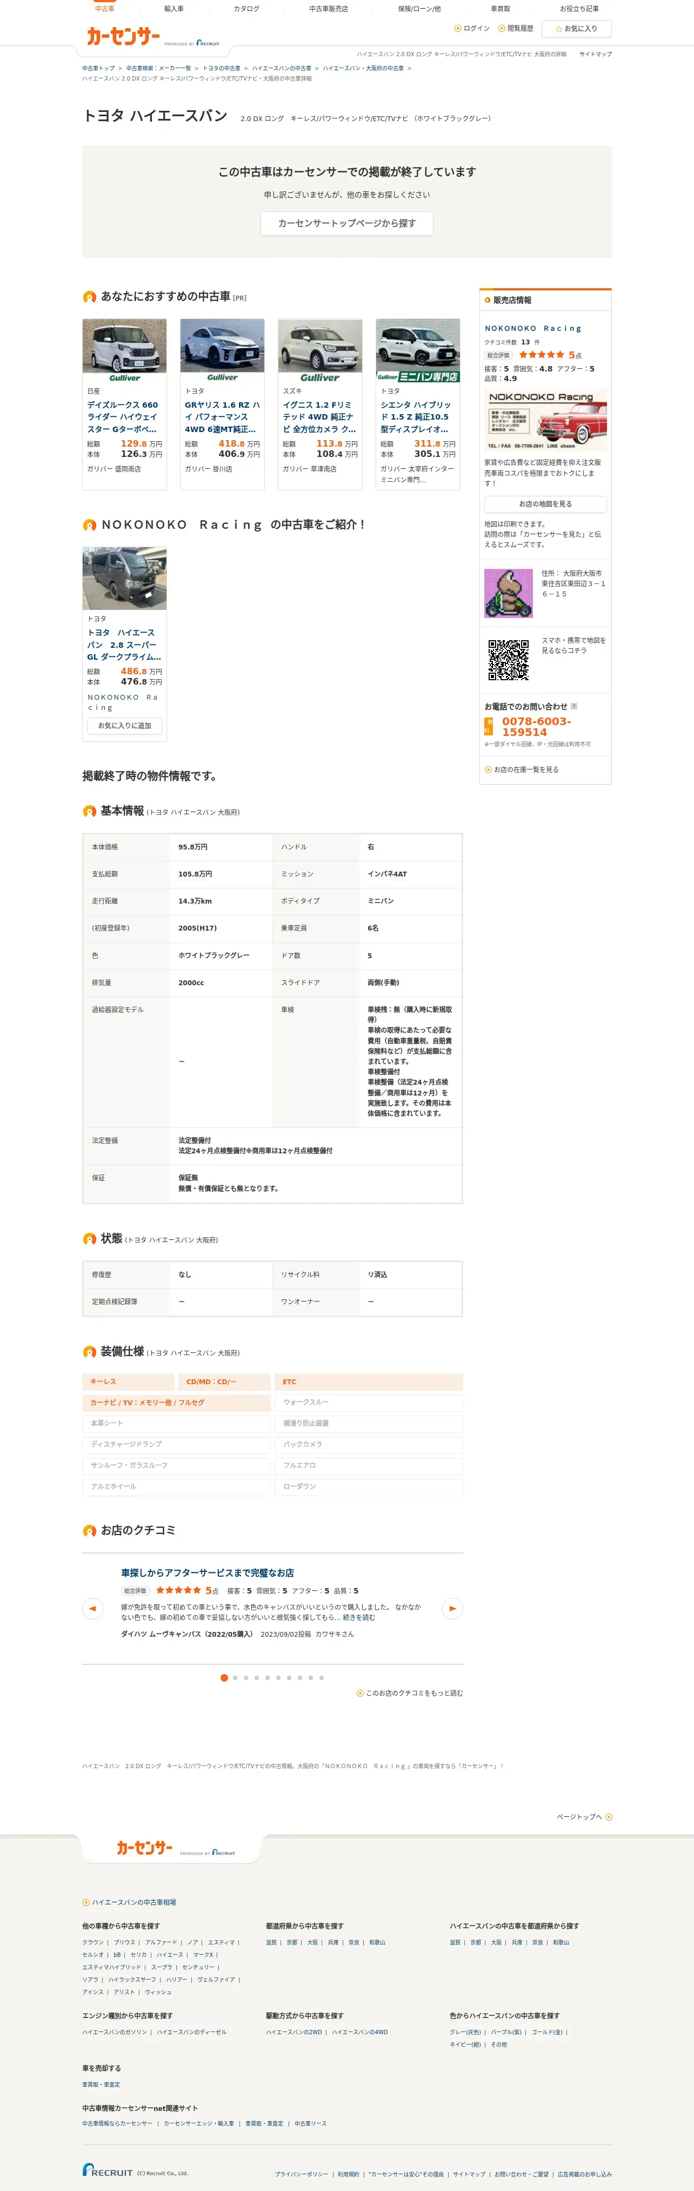Click the カーセンサー logo in the footer
This screenshot has width=694, height=2191.
pos(145,1848)
